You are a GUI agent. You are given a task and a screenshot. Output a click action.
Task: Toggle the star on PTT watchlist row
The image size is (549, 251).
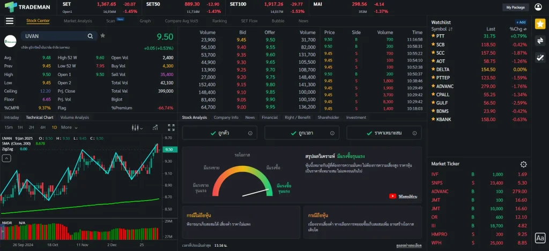[433, 36]
